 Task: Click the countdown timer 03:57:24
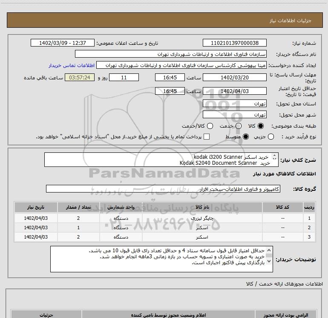coord(80,78)
